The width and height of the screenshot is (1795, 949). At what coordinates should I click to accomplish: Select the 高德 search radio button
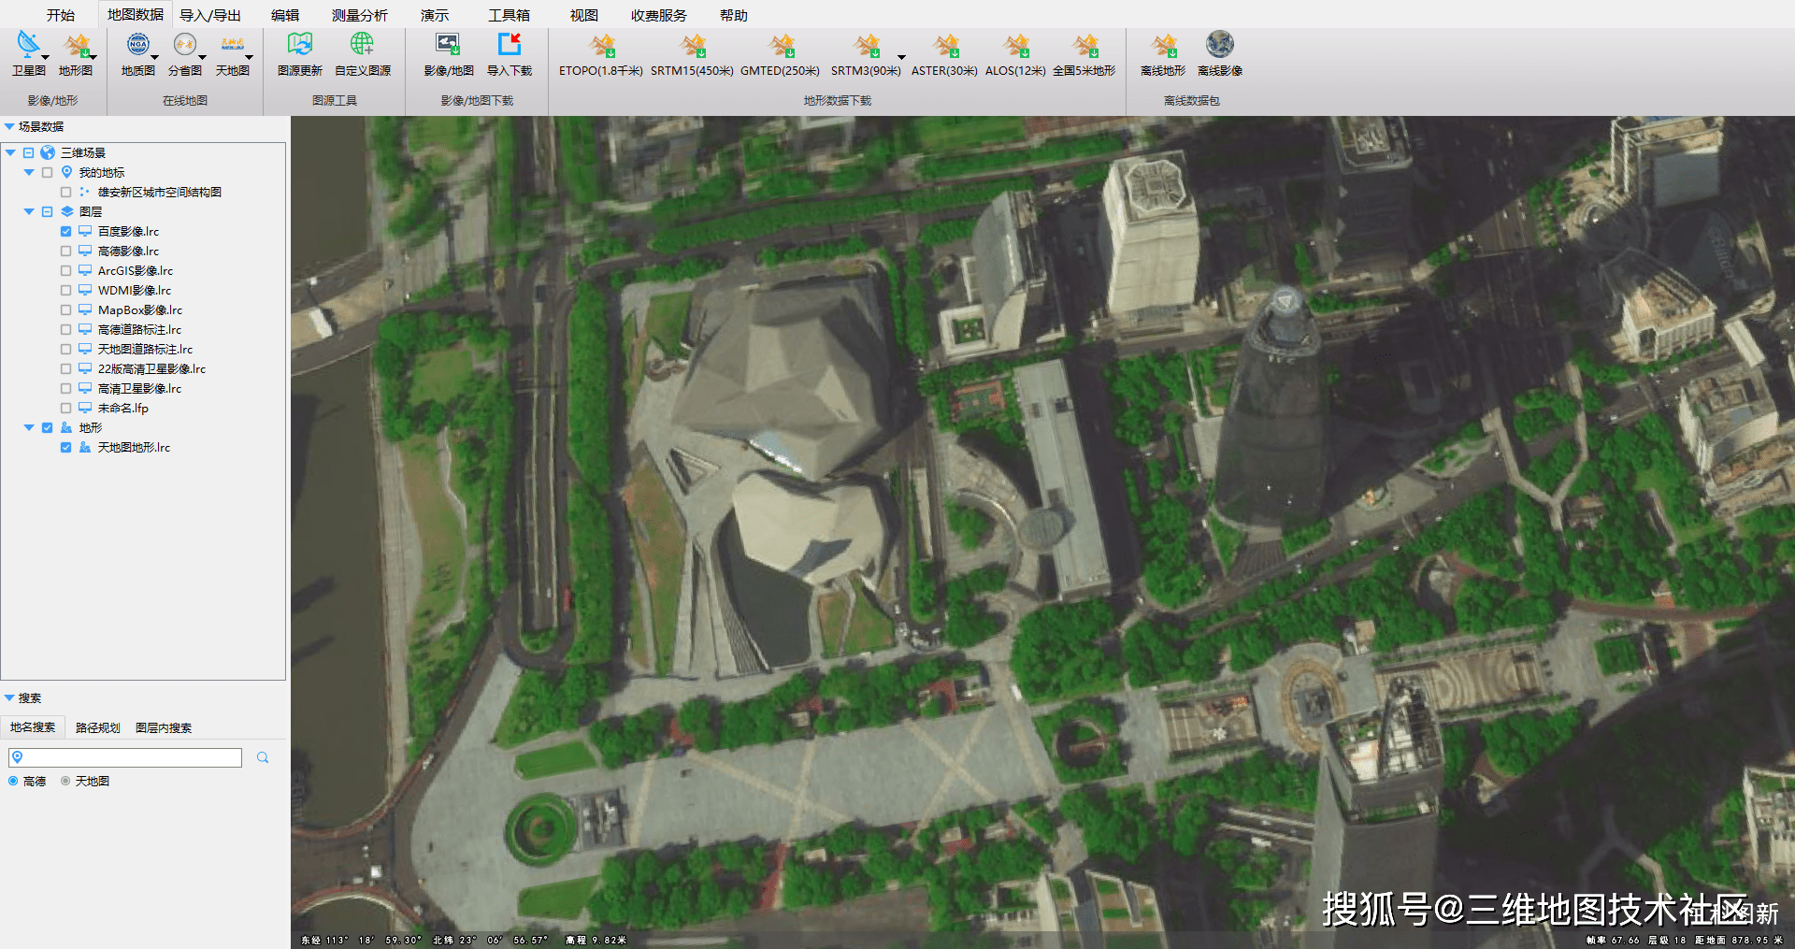point(13,781)
